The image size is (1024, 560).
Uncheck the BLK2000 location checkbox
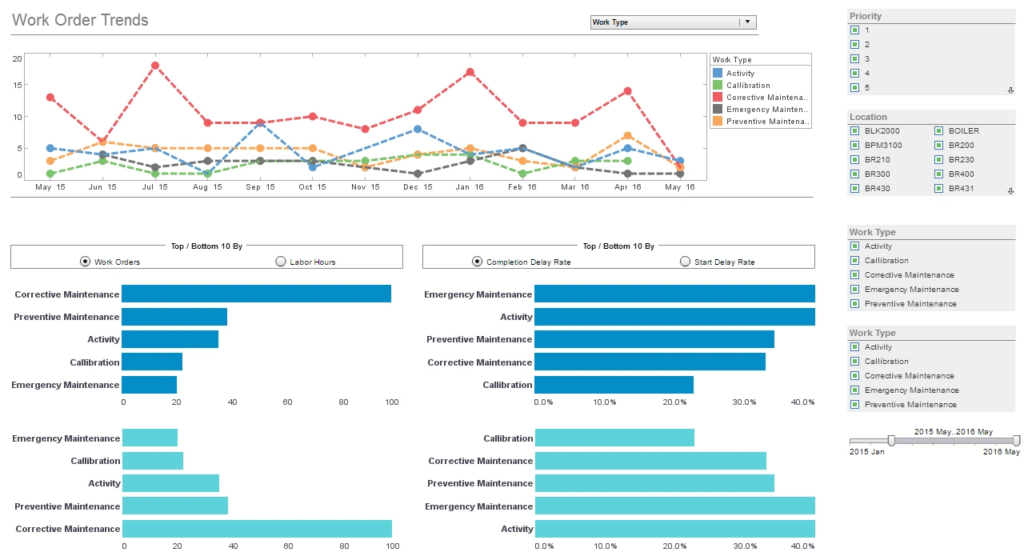pos(855,130)
